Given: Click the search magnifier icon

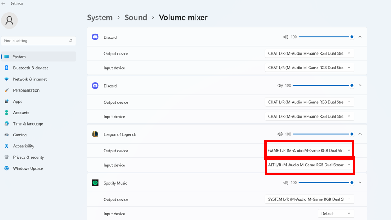Looking at the screenshot, I should (71, 40).
